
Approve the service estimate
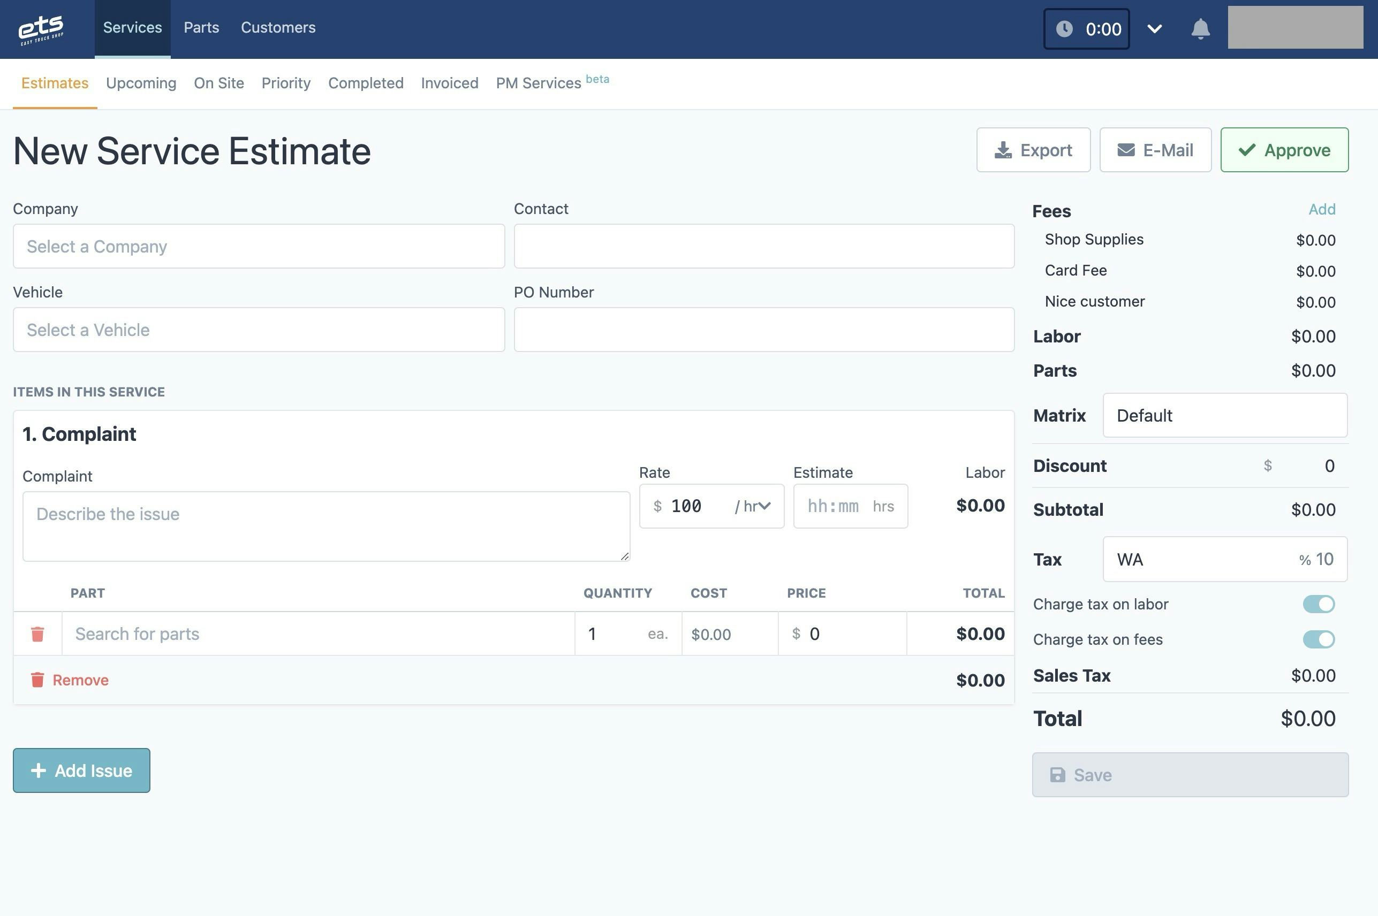click(1284, 150)
